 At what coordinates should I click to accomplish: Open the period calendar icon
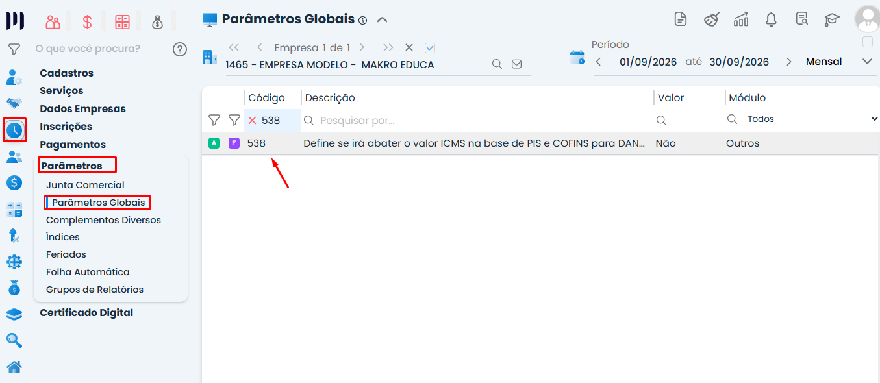tap(577, 57)
